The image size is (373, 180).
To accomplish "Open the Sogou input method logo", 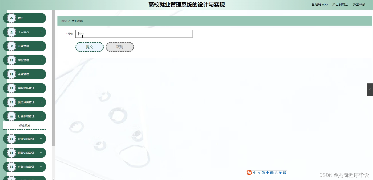I will point(249,173).
